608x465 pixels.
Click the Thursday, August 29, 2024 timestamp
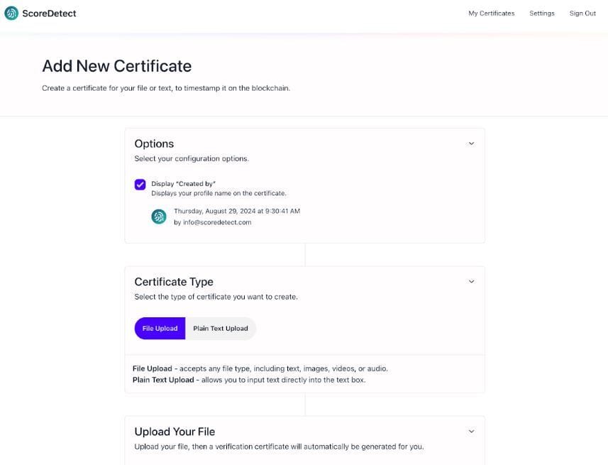[236, 211]
